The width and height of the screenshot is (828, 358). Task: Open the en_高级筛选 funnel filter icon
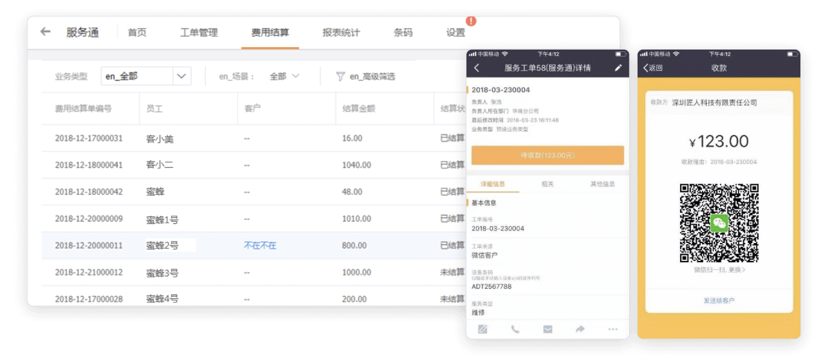point(340,76)
